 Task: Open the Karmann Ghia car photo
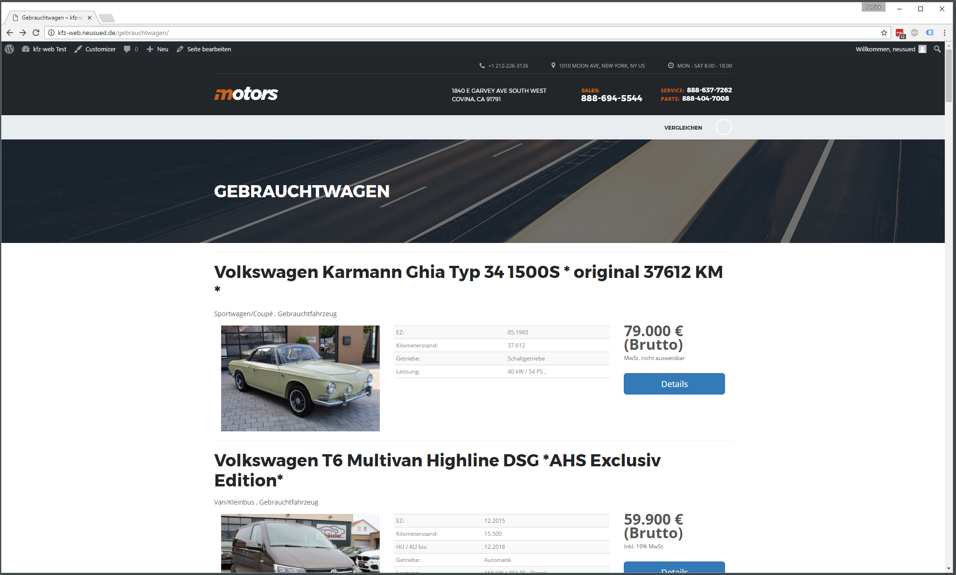pyautogui.click(x=300, y=378)
